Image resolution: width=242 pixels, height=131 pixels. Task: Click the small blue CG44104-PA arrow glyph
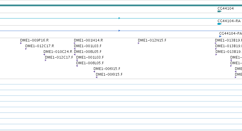220,36
